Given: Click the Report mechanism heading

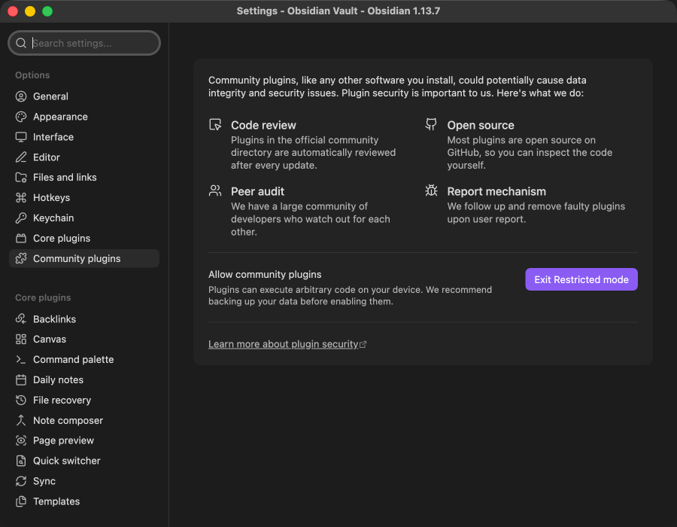Looking at the screenshot, I should (x=496, y=191).
